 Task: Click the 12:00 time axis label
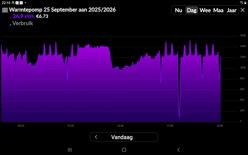[120, 126]
